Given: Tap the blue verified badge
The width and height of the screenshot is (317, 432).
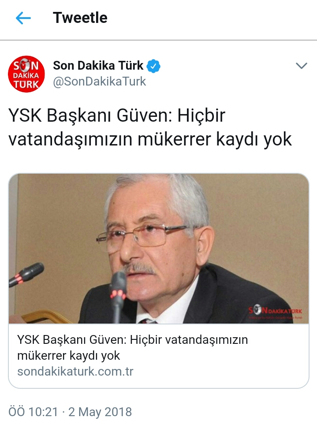Looking at the screenshot, I should (x=153, y=66).
